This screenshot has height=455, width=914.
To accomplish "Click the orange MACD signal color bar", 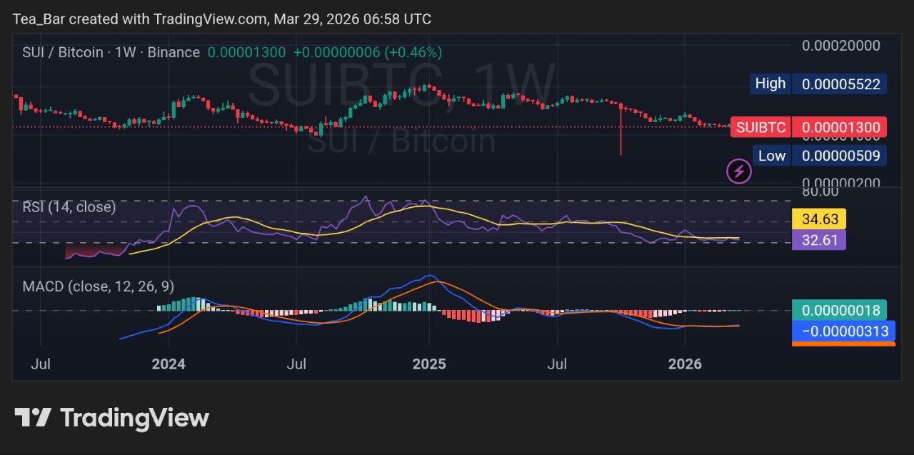I will [x=843, y=344].
